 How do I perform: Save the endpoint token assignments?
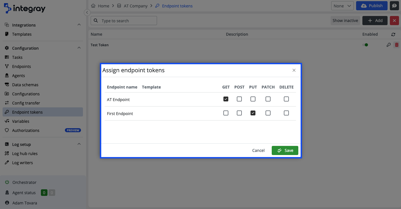(285, 150)
